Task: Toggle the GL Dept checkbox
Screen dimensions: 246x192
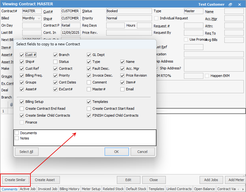Action: point(89,55)
